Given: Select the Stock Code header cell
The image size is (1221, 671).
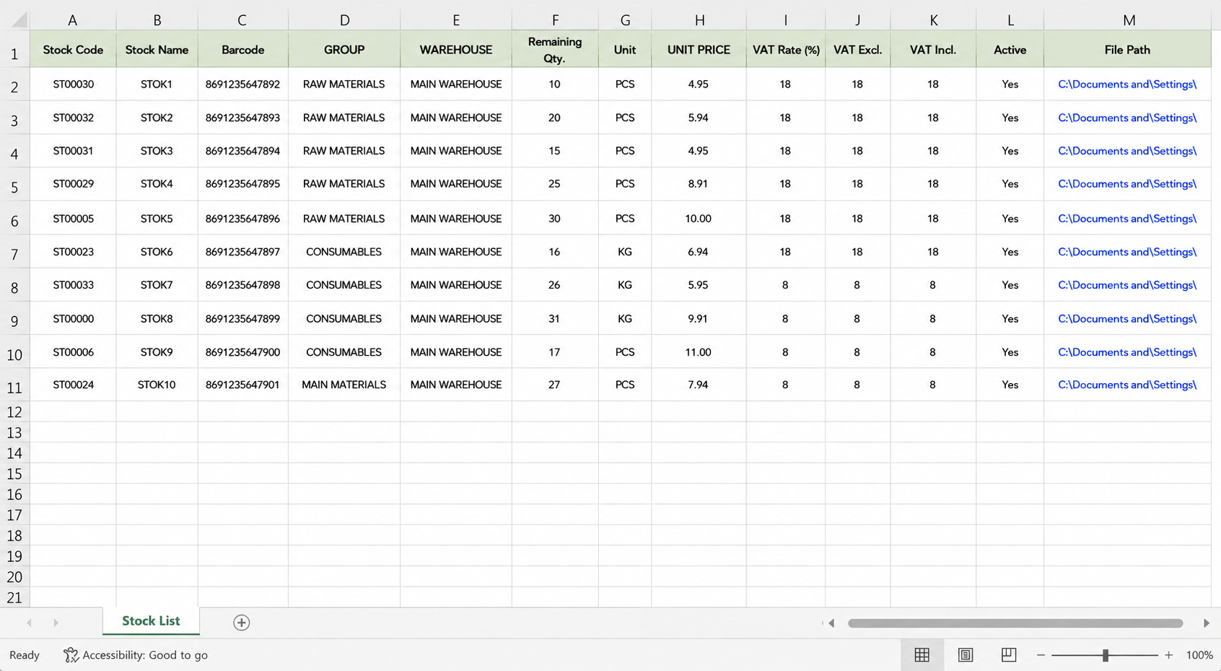Looking at the screenshot, I should (73, 50).
